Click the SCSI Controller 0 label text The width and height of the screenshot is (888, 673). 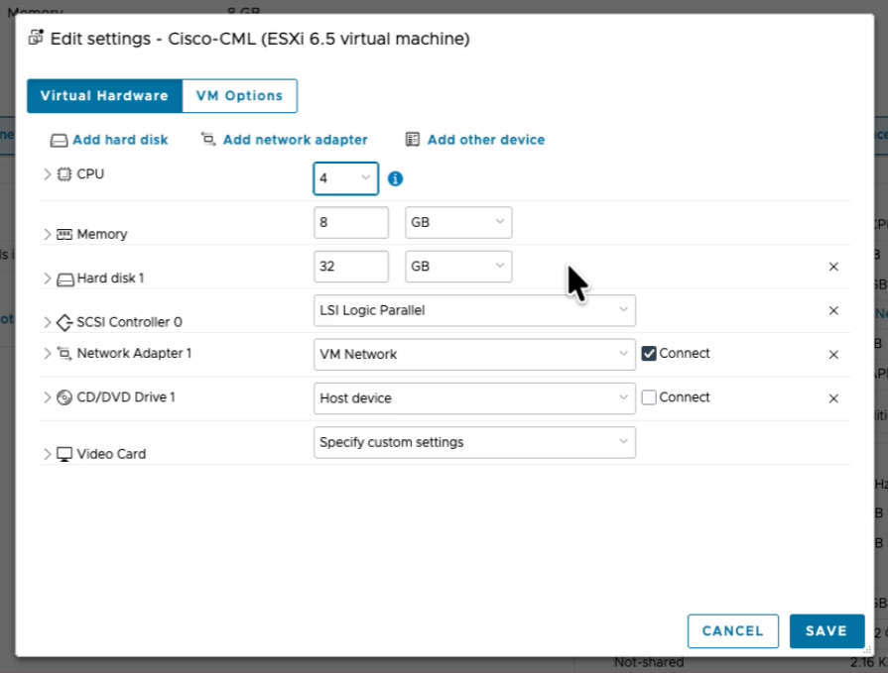(x=129, y=322)
